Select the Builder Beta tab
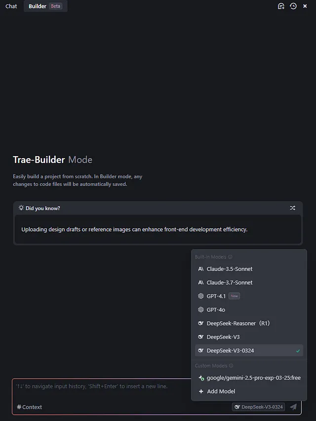 click(45, 6)
